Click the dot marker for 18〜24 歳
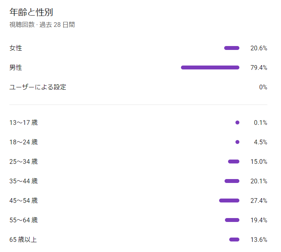The width and height of the screenshot is (281, 252). [x=237, y=142]
